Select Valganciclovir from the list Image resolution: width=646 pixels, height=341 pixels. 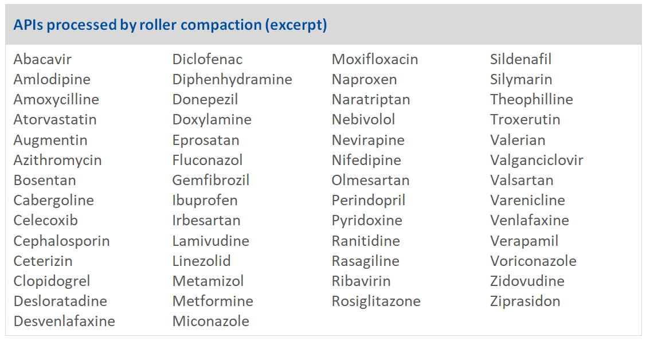(537, 160)
